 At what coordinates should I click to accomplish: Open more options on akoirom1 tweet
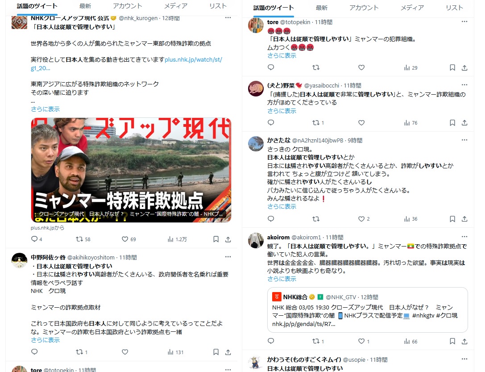(x=464, y=236)
